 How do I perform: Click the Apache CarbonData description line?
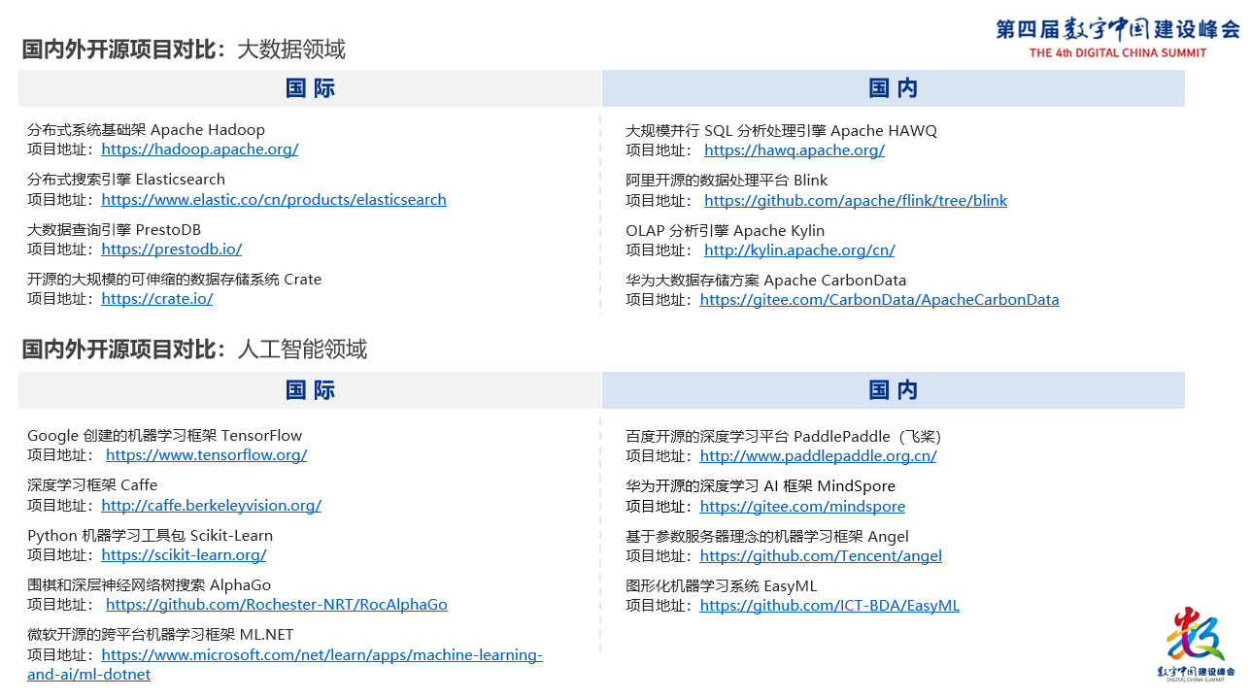765,281
